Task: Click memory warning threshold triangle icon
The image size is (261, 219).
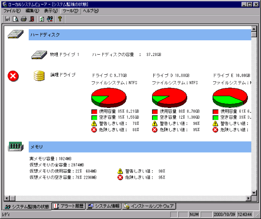Action: (x=120, y=171)
